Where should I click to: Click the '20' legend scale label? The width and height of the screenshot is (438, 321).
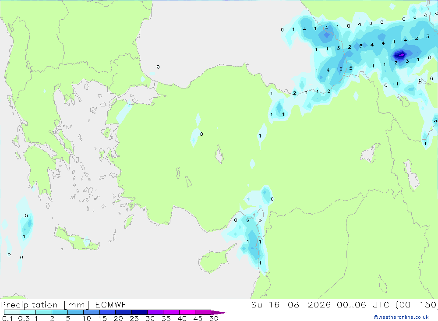tap(118, 318)
